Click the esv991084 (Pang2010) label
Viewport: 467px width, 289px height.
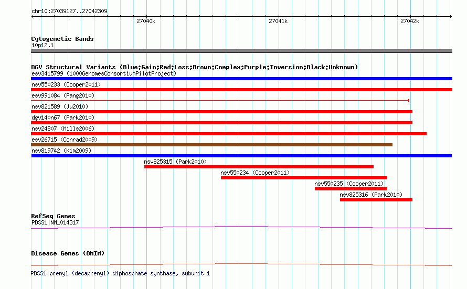pos(63,95)
